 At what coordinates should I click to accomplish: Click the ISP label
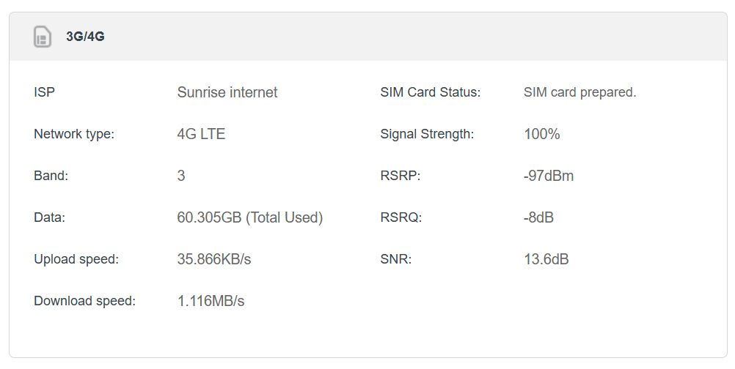tap(45, 92)
